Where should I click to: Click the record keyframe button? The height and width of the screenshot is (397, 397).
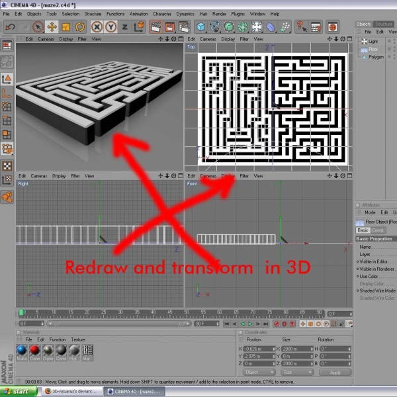277,324
